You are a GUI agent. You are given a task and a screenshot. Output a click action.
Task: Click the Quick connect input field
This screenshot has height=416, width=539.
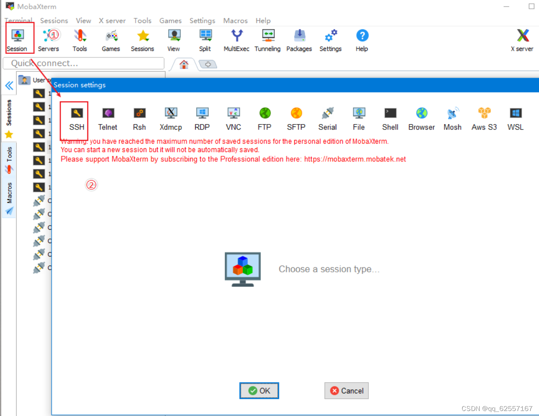pos(84,63)
